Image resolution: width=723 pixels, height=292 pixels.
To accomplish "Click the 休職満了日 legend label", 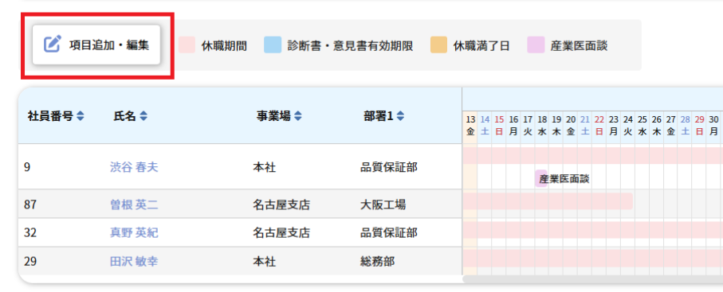I will (x=481, y=45).
